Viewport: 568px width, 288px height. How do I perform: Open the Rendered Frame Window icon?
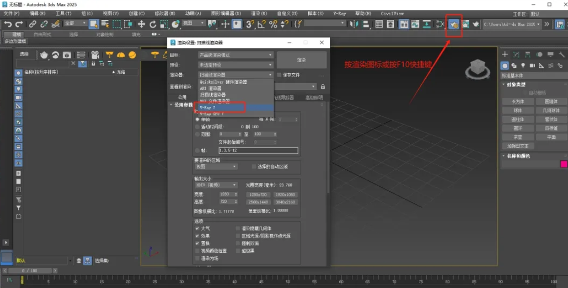coord(465,24)
